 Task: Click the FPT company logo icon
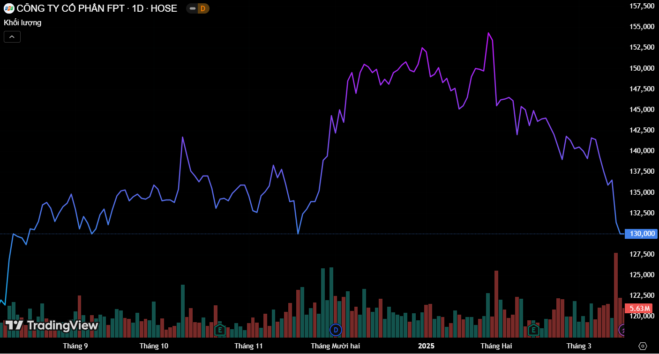pos(9,8)
